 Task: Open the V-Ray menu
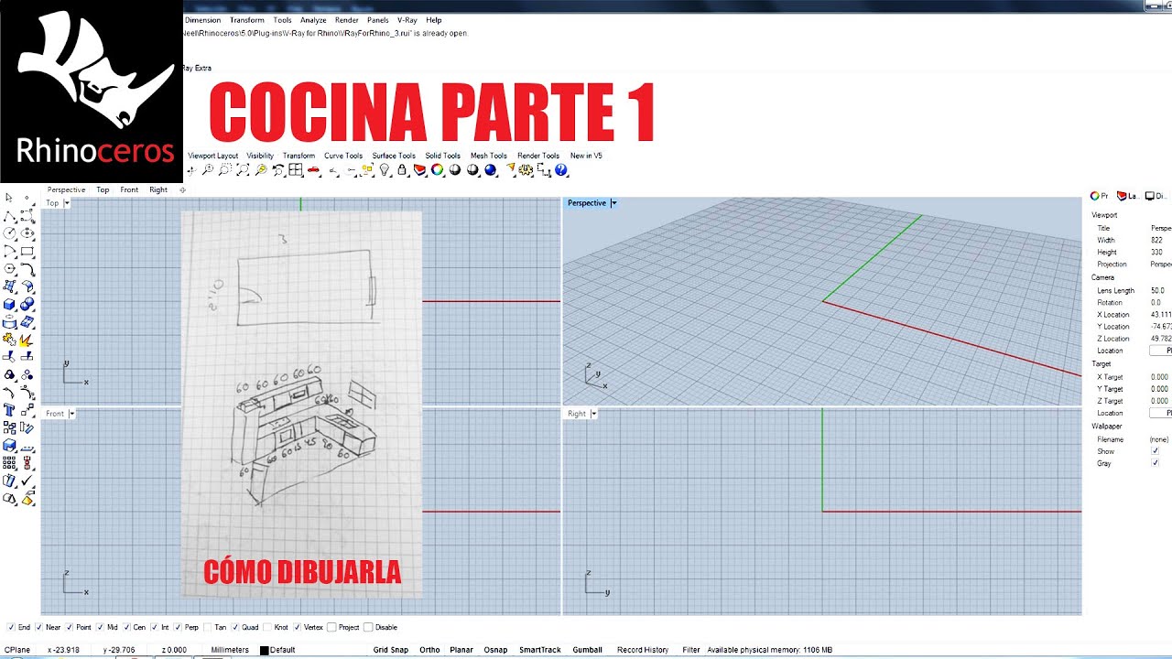(407, 20)
